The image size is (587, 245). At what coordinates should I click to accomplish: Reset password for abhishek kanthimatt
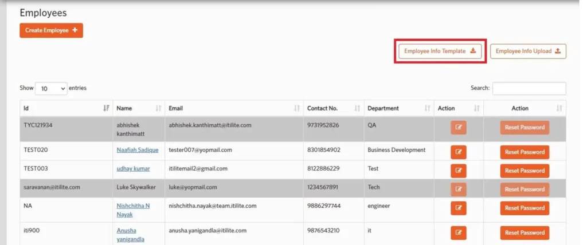(x=525, y=128)
